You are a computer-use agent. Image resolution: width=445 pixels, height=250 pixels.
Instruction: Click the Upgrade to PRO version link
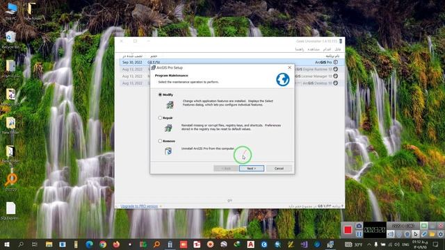point(139,206)
